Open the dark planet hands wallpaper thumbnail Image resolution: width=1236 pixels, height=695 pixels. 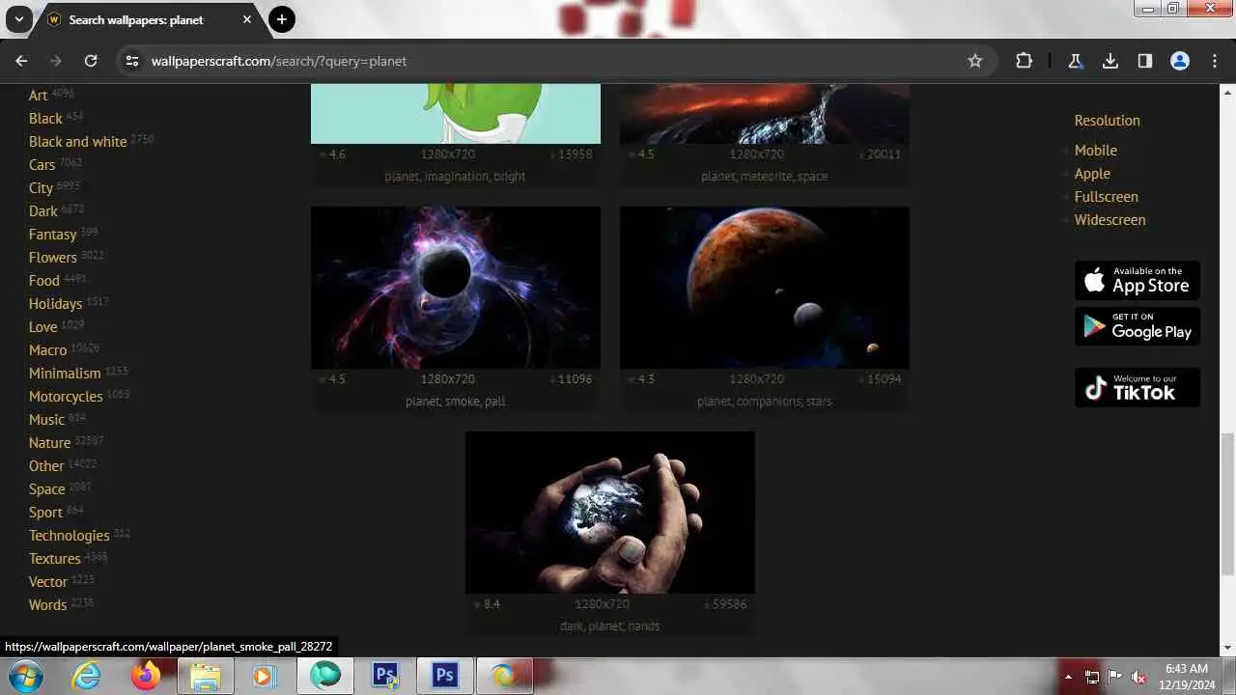tap(610, 512)
